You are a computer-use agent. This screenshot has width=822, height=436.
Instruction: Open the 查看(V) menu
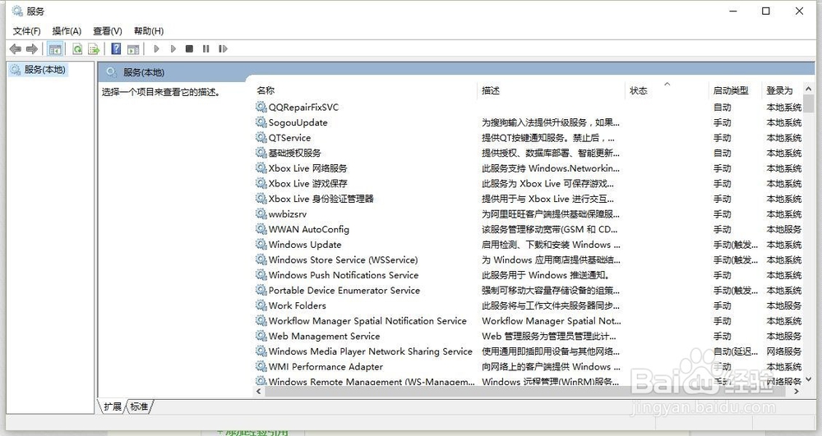pos(108,31)
